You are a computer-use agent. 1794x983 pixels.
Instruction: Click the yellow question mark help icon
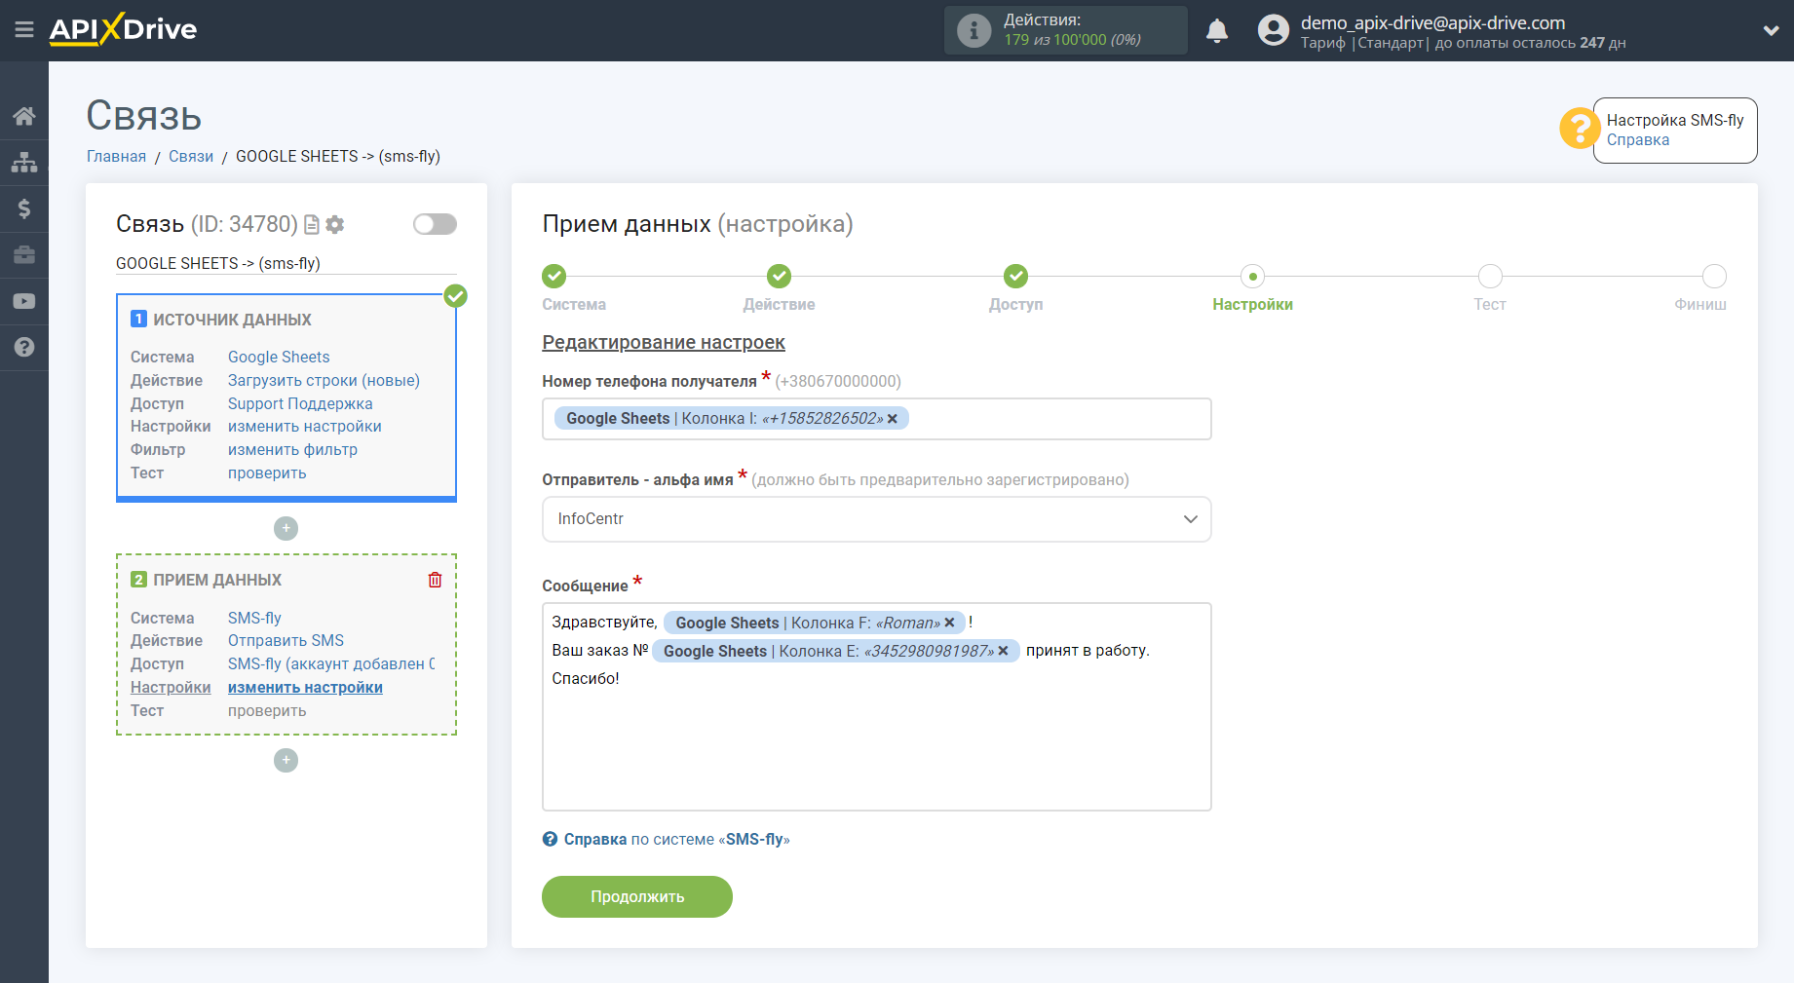tap(1579, 128)
